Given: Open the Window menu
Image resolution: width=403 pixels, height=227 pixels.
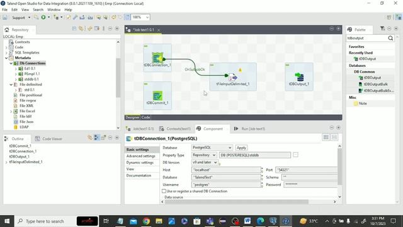Looking at the screenshot, I should (54, 10).
